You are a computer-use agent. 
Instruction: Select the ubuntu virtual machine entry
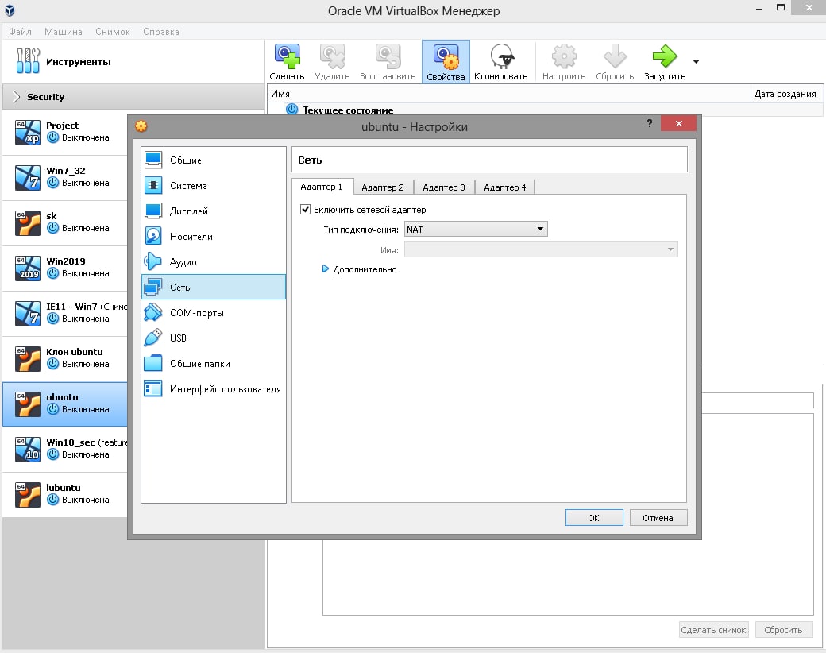65,404
